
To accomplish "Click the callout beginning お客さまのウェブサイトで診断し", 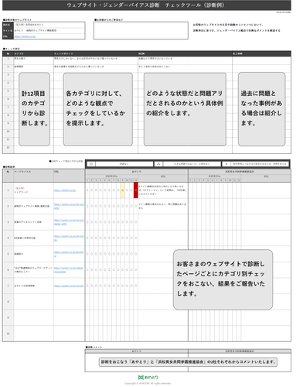I will click(223, 279).
